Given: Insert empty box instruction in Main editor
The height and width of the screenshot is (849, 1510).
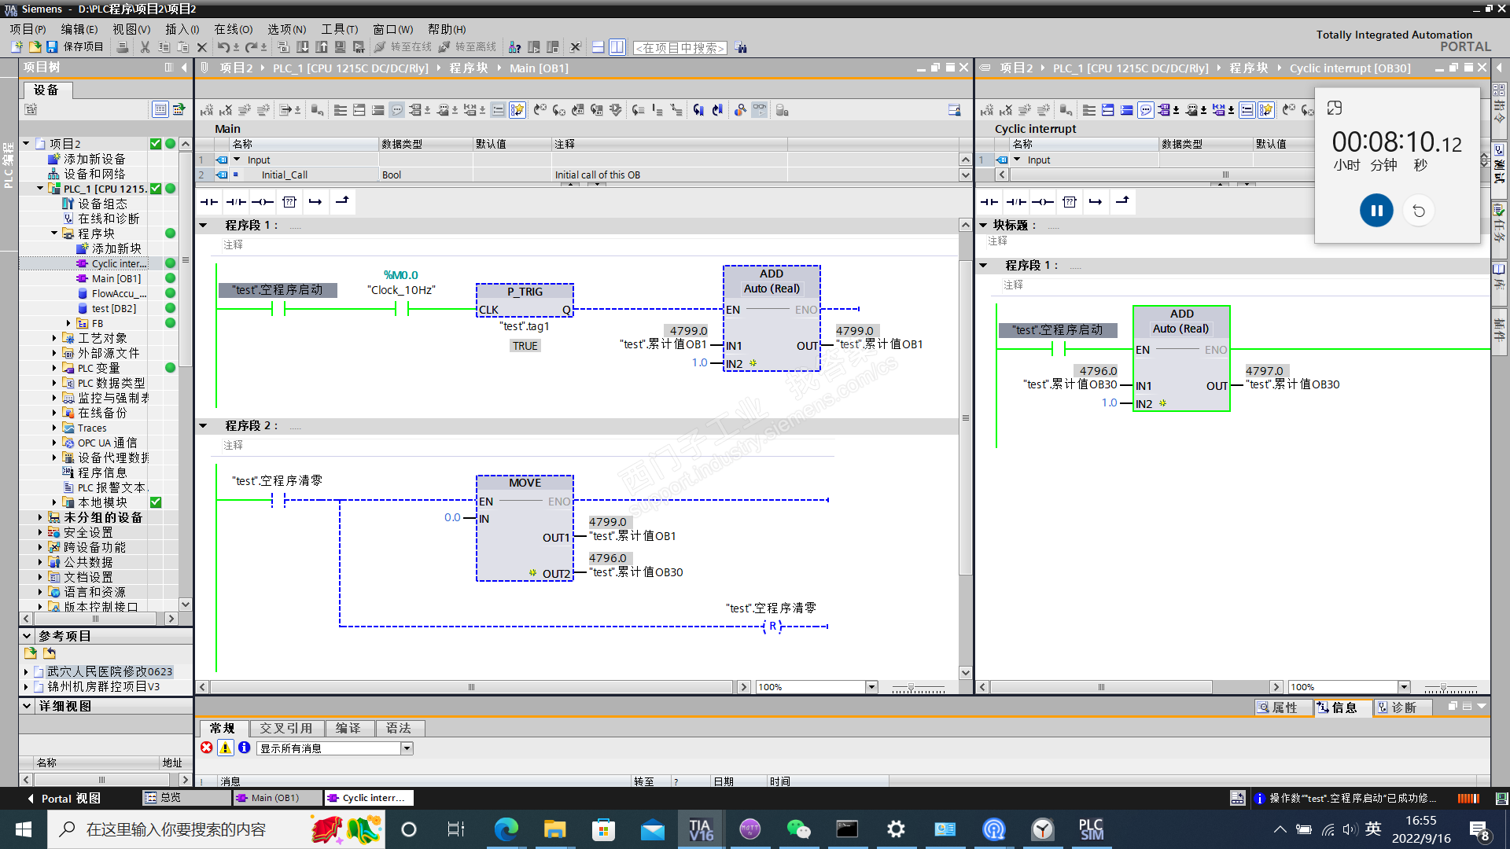Looking at the screenshot, I should tap(289, 202).
